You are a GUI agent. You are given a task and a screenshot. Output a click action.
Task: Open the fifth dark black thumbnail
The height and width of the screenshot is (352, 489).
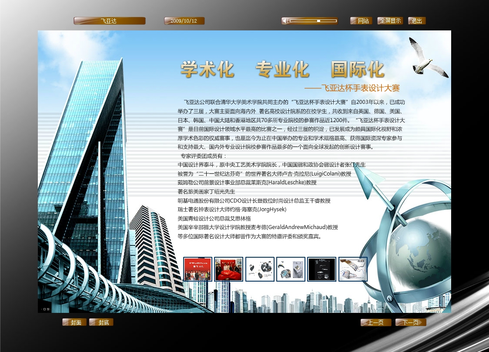322,269
